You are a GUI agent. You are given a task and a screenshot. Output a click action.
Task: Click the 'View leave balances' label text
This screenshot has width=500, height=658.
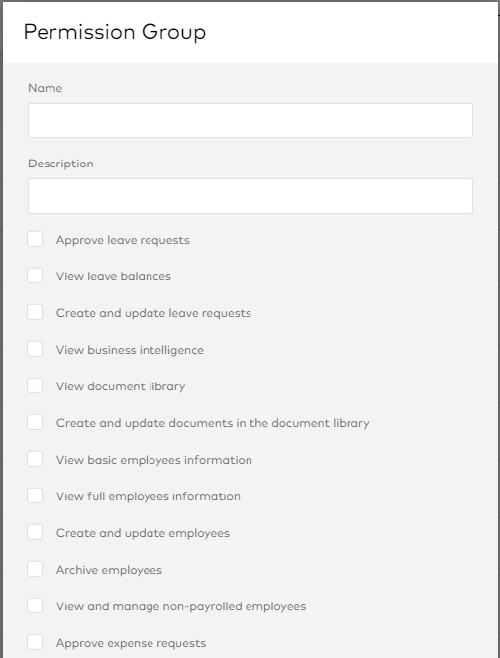coord(114,276)
